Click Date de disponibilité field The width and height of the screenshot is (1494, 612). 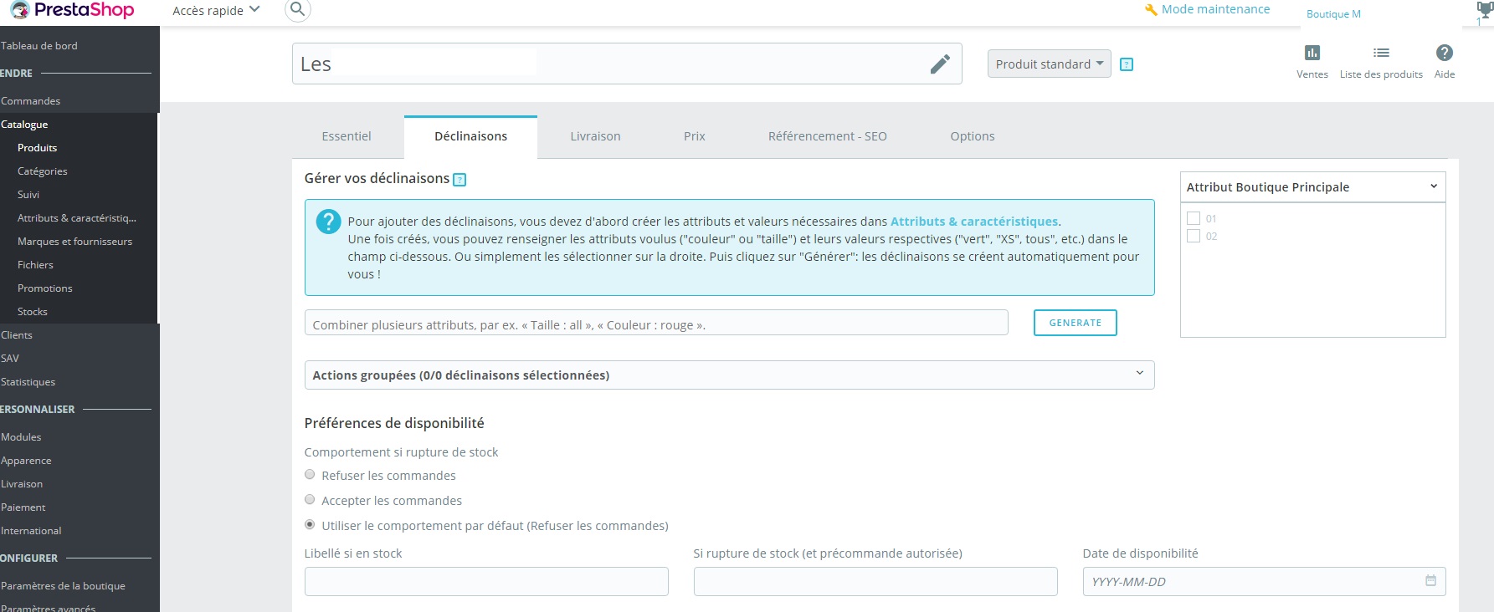(1264, 581)
